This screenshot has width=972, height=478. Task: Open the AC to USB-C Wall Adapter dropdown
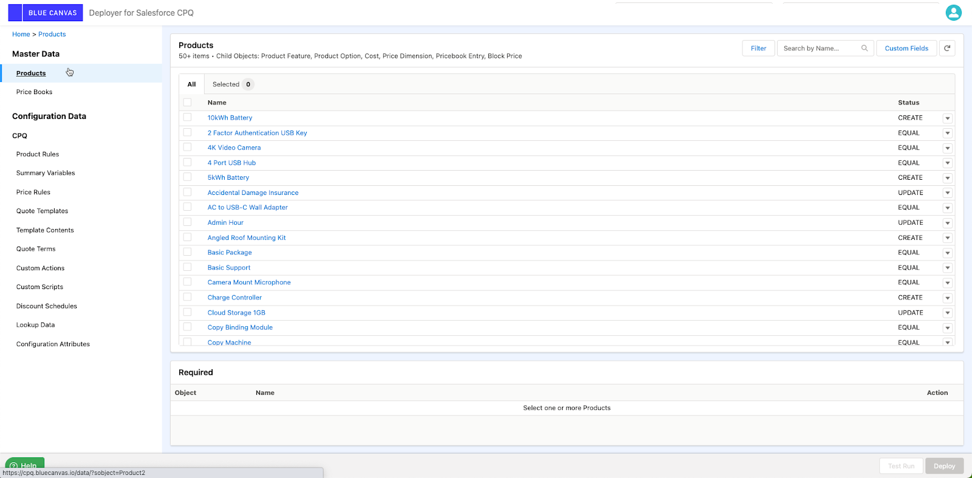(947, 208)
